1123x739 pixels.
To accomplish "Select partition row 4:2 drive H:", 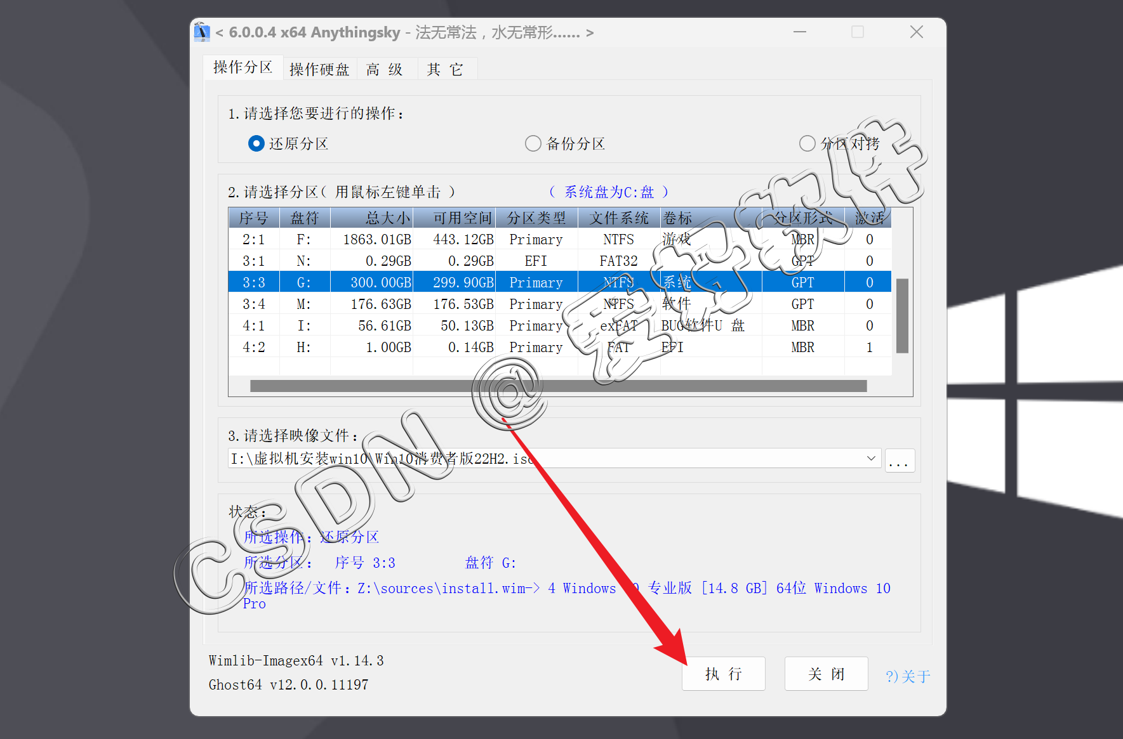I will pyautogui.click(x=560, y=348).
